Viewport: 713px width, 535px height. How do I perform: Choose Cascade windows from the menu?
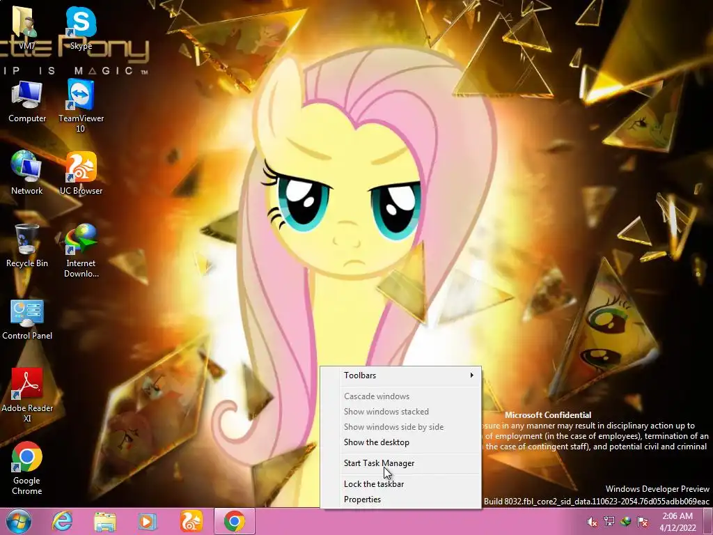pyautogui.click(x=400, y=396)
